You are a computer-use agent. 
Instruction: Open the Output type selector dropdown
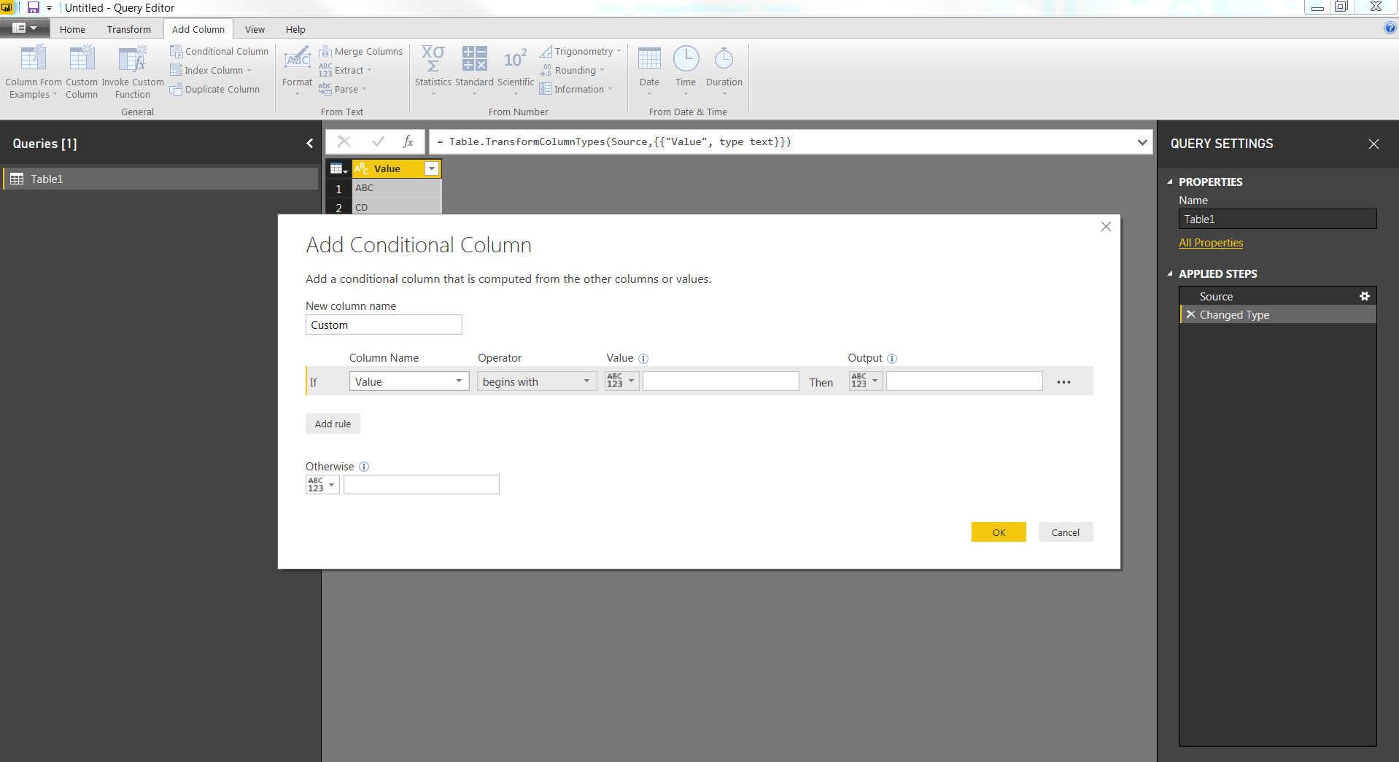[x=866, y=381]
